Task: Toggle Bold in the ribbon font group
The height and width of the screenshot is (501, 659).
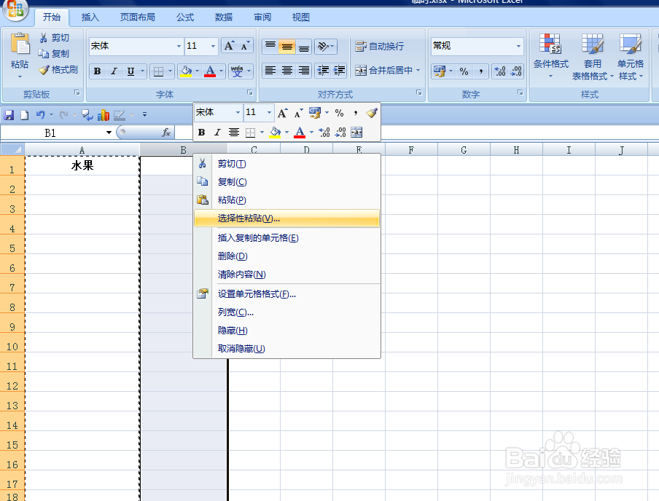Action: [x=98, y=71]
